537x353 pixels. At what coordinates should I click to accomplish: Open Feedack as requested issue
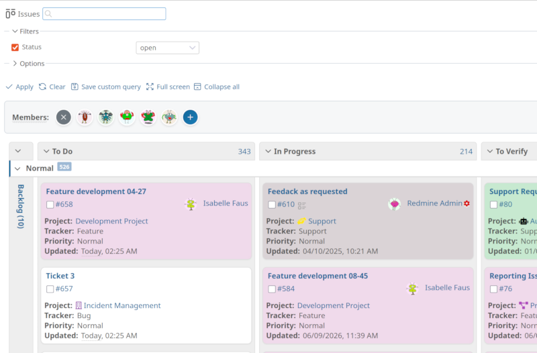(307, 191)
